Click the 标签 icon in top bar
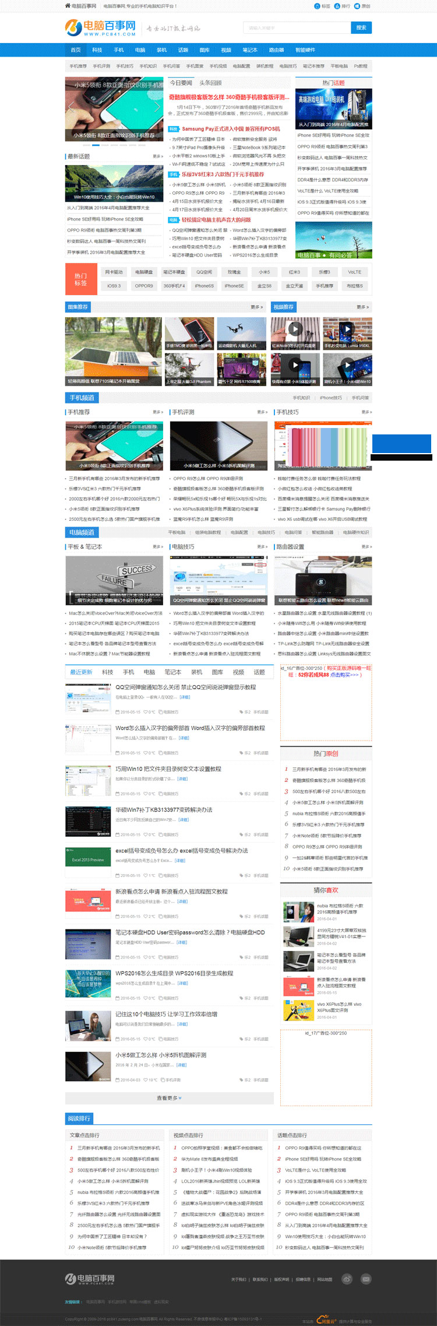Screen dimensions: 437x1326 pos(318,6)
